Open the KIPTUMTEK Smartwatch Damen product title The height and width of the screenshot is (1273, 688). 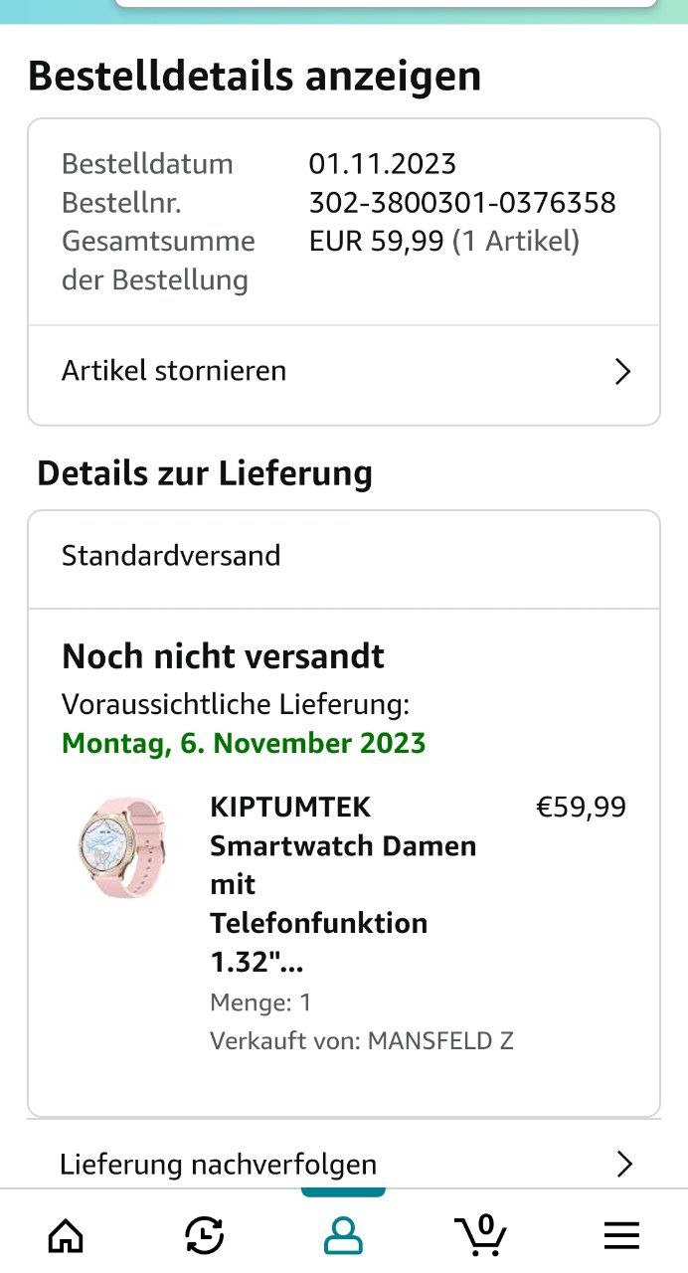tap(343, 884)
